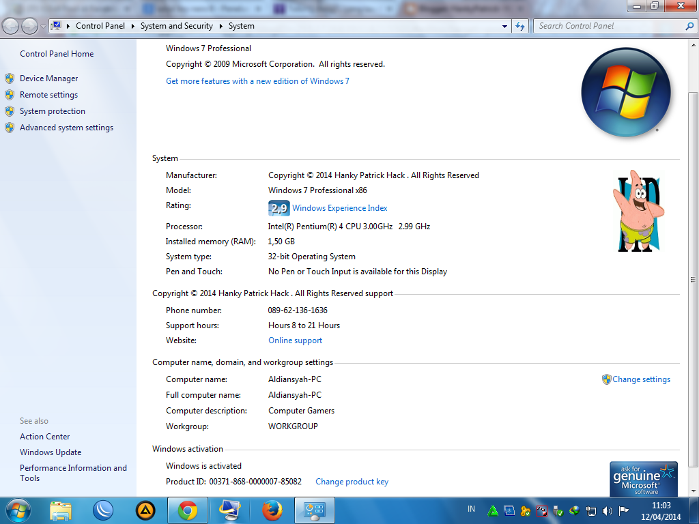Open Remote settings
The image size is (699, 524).
pos(49,95)
